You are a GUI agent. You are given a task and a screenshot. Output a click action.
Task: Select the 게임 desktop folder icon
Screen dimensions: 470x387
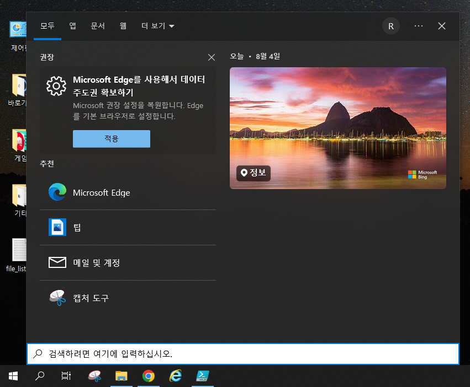click(x=19, y=146)
